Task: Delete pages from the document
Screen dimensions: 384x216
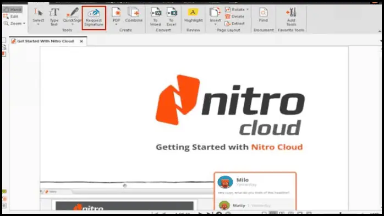Action: tap(234, 17)
